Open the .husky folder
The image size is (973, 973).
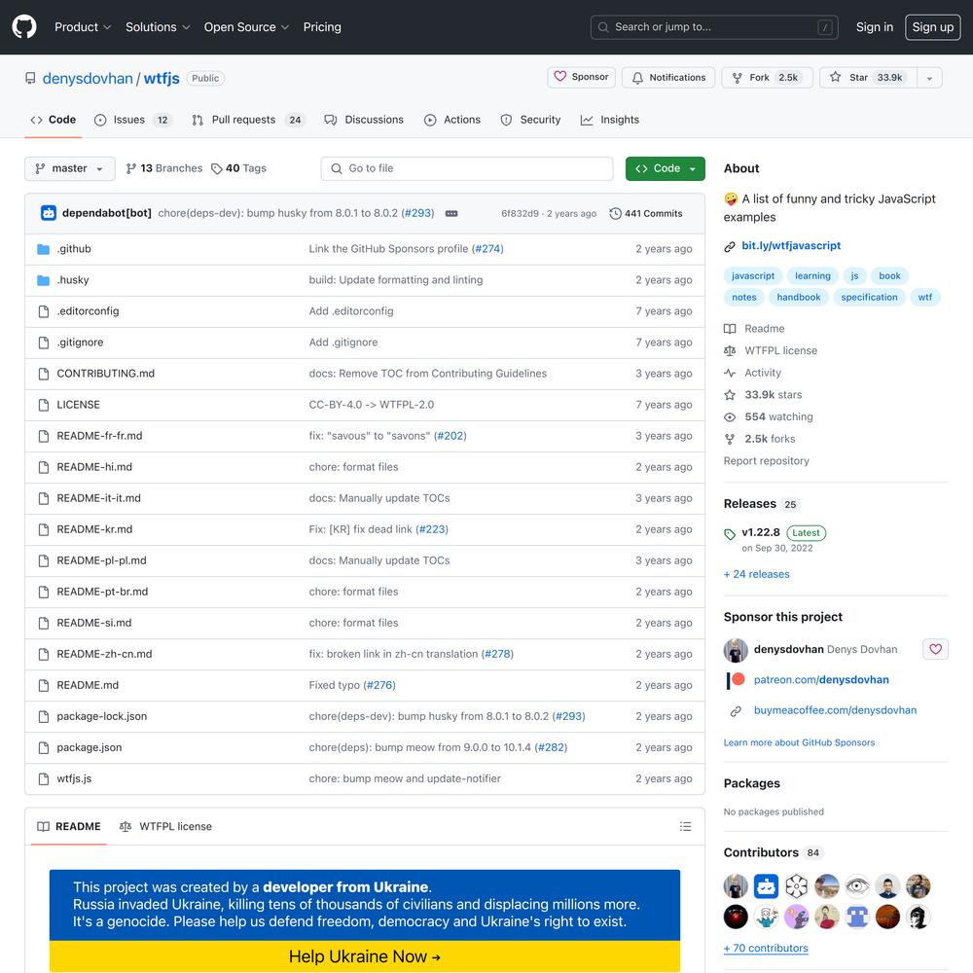(73, 280)
